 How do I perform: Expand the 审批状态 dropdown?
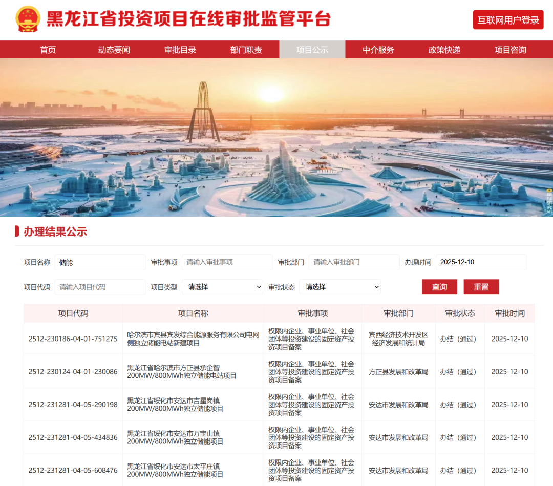[x=340, y=287]
